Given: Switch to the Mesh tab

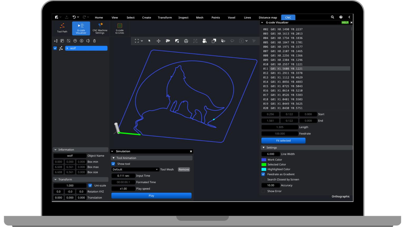Looking at the screenshot, I should [x=200, y=18].
